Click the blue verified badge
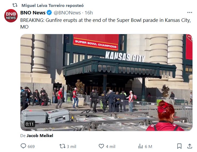Viewport: 197px width, 152px height. 49,13
